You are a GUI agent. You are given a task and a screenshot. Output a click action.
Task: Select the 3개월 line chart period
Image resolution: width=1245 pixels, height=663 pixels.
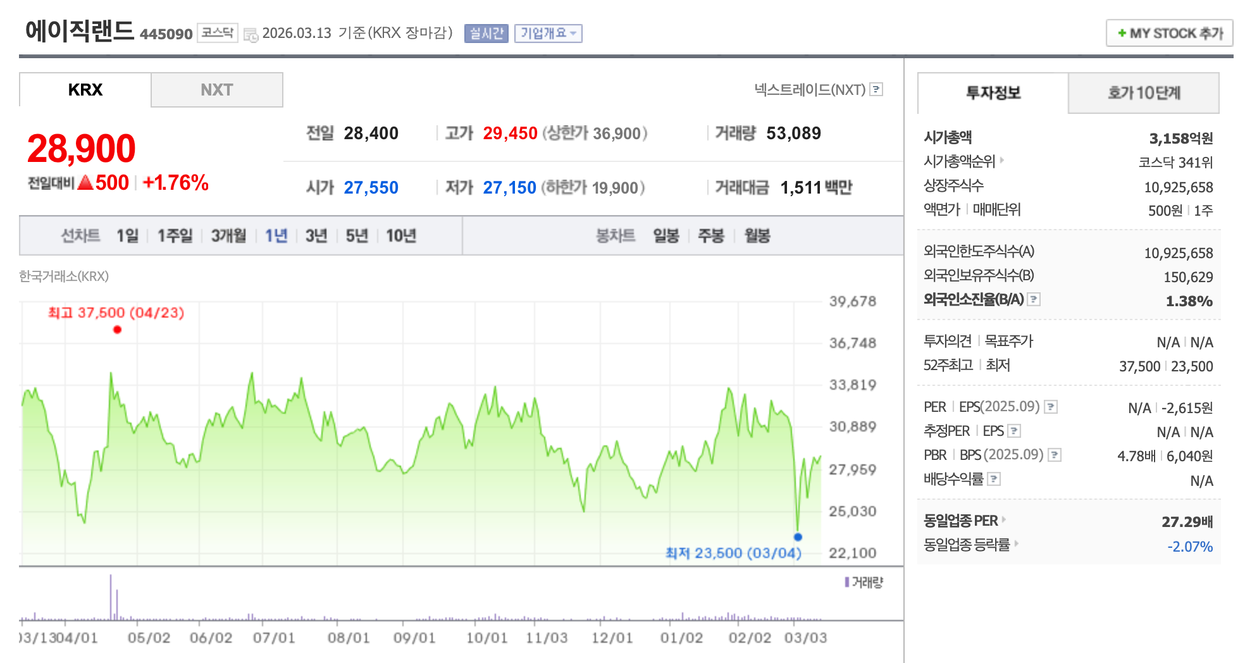pyautogui.click(x=228, y=236)
